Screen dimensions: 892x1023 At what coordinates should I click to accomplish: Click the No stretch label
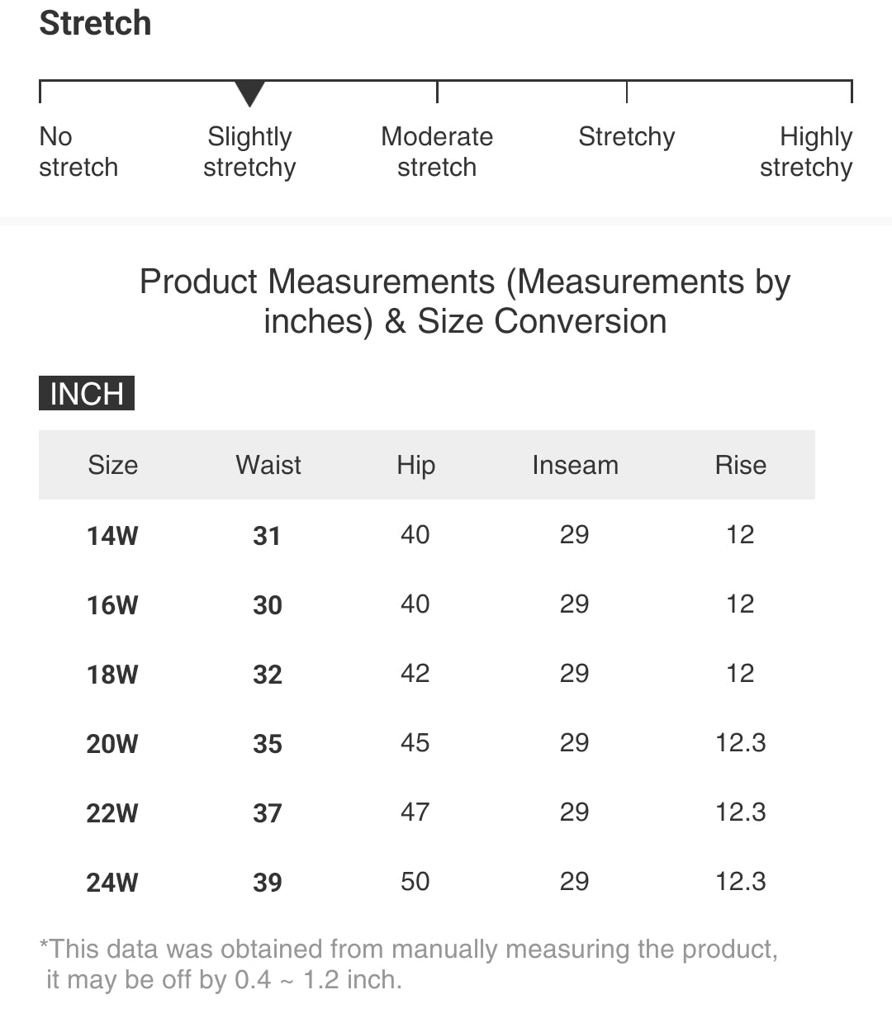pos(78,152)
